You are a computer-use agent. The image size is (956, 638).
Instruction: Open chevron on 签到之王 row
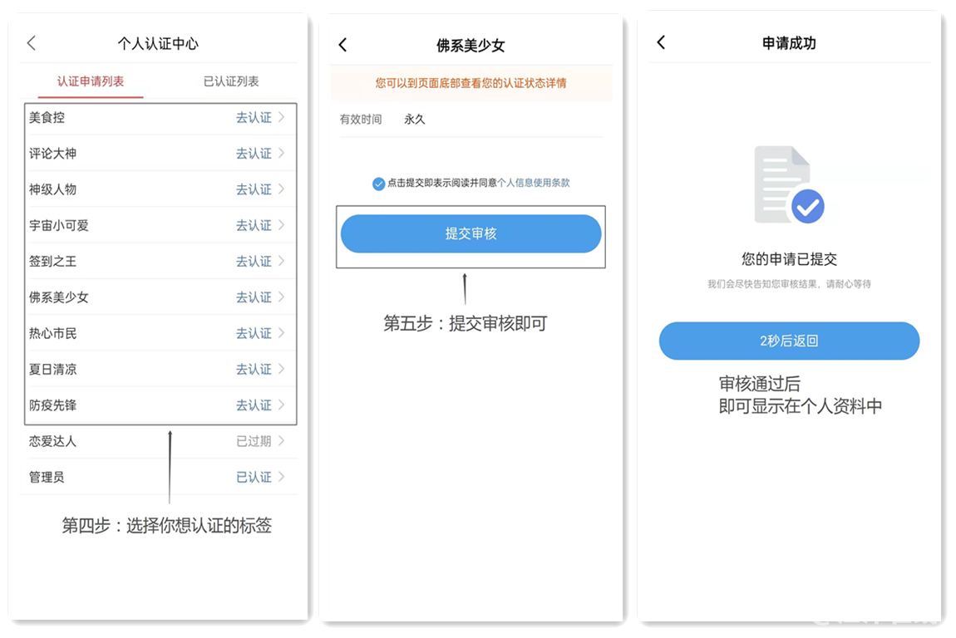point(282,261)
